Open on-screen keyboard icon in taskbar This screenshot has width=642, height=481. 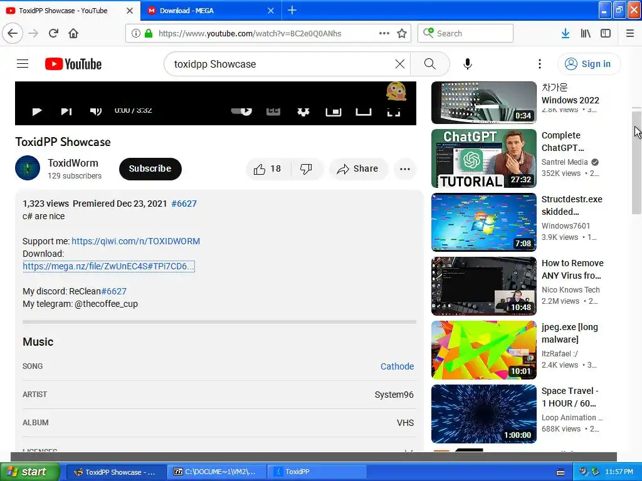click(560, 472)
